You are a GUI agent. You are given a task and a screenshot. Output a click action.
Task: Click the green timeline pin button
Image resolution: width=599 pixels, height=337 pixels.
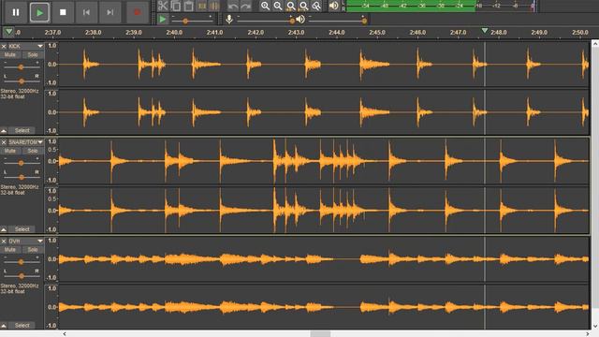8,32
